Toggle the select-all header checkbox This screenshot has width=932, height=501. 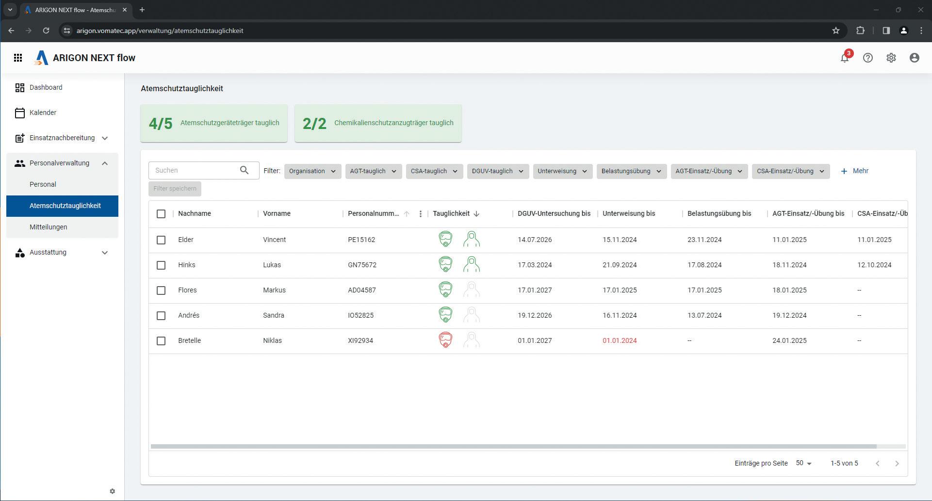(161, 214)
